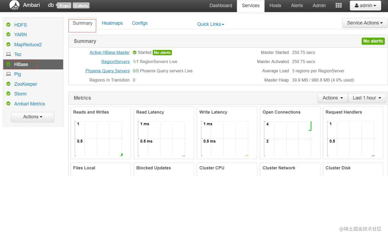Click the 0 ops badge
Viewport: 388px width, 238px height.
pyautogui.click(x=64, y=6)
